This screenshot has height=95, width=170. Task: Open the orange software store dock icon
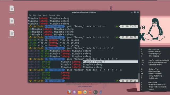tap(85, 92)
